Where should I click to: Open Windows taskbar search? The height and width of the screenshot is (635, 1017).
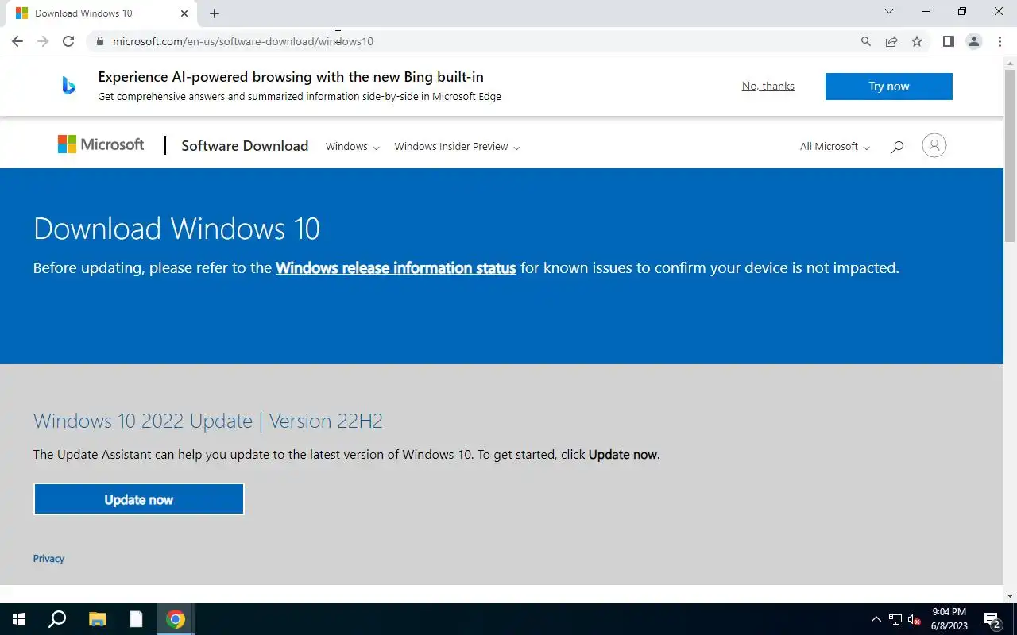(x=57, y=619)
